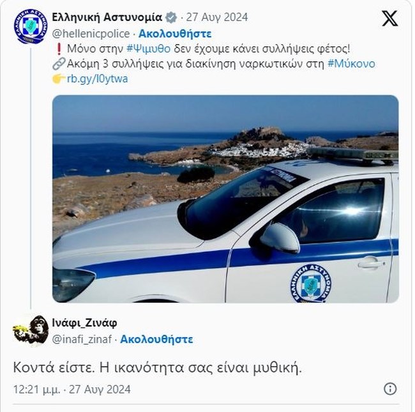Click the Ελληνική Αστυνομία display name
This screenshot has height=412, width=415.
[107, 17]
